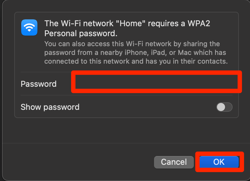Click the knob of the Show password switch
The image size is (250, 181).
pos(221,107)
